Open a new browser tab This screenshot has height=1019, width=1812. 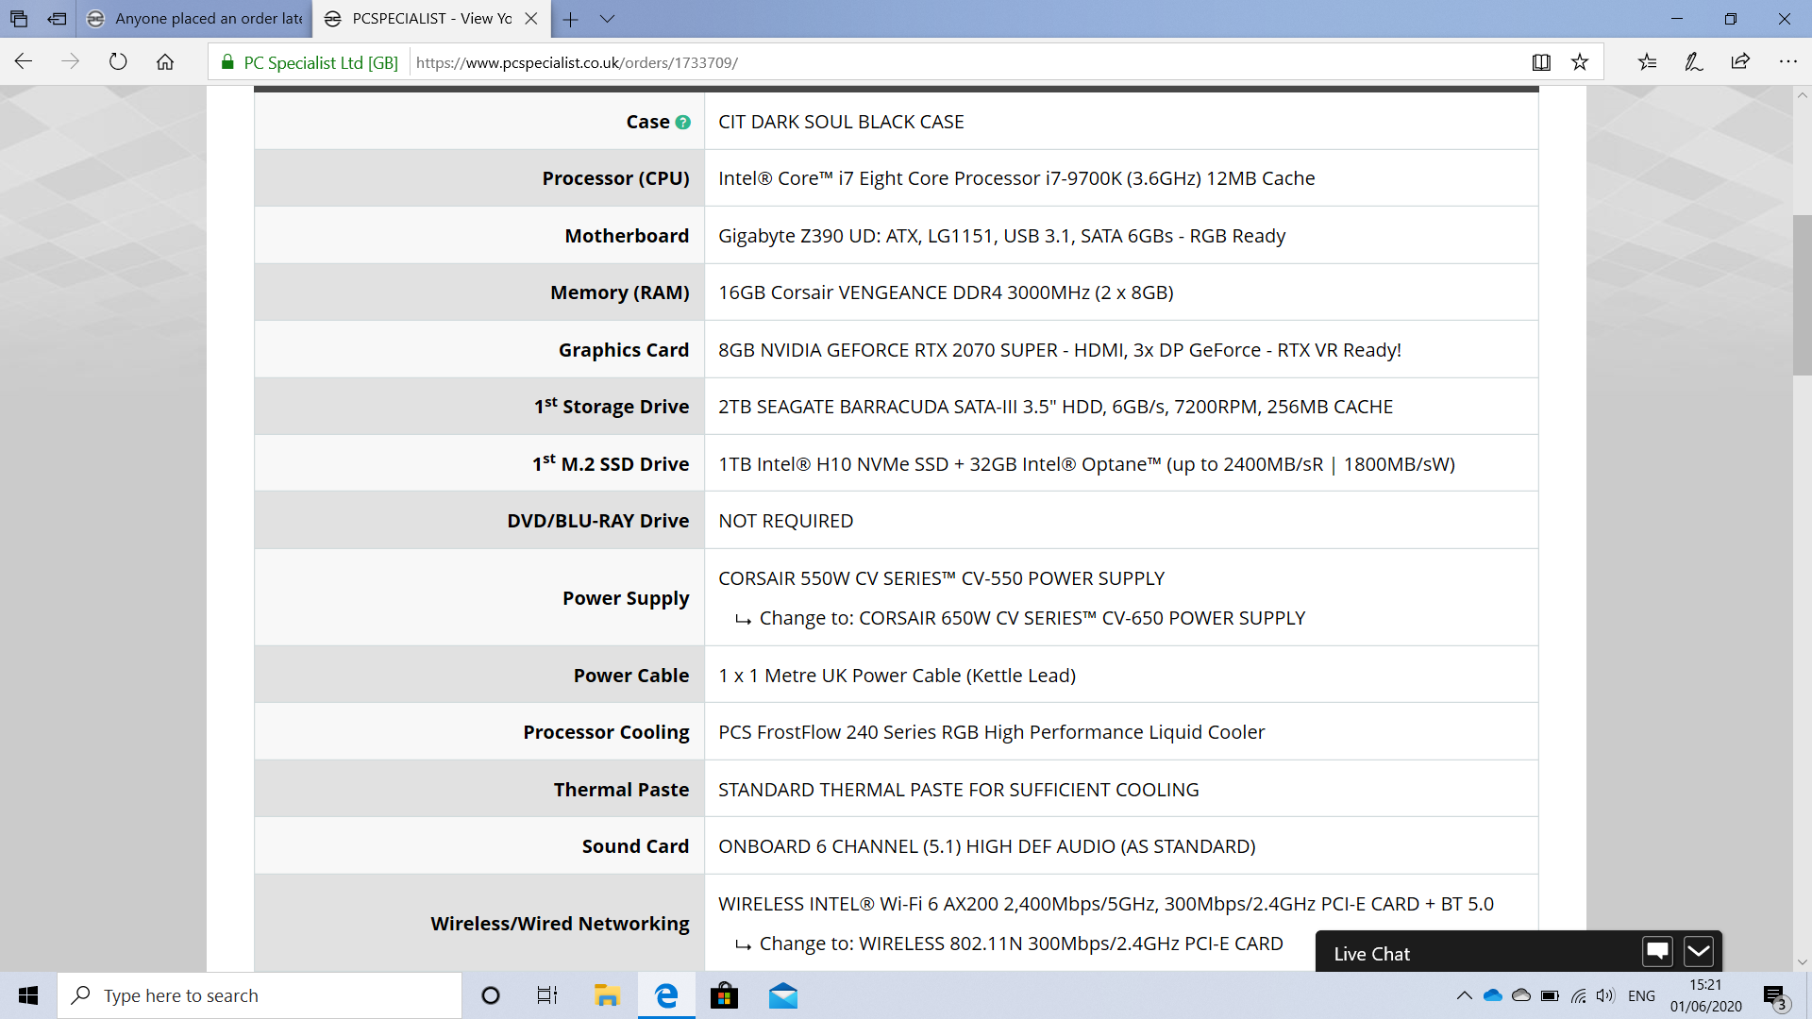[571, 19]
